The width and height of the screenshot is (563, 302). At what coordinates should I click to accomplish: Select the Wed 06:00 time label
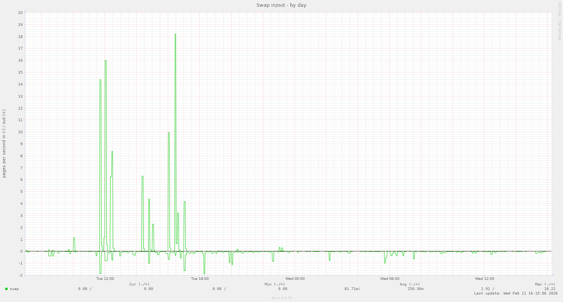click(390, 279)
